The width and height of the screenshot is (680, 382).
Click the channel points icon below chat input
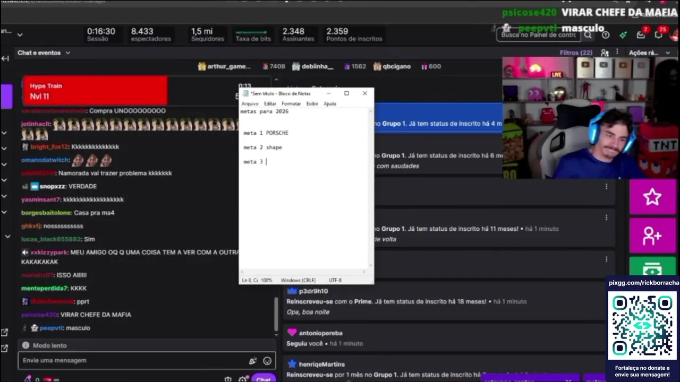[28, 379]
